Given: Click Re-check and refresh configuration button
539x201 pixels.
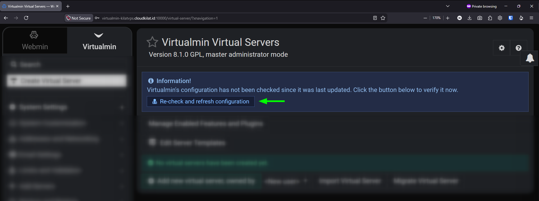Looking at the screenshot, I should tap(200, 101).
